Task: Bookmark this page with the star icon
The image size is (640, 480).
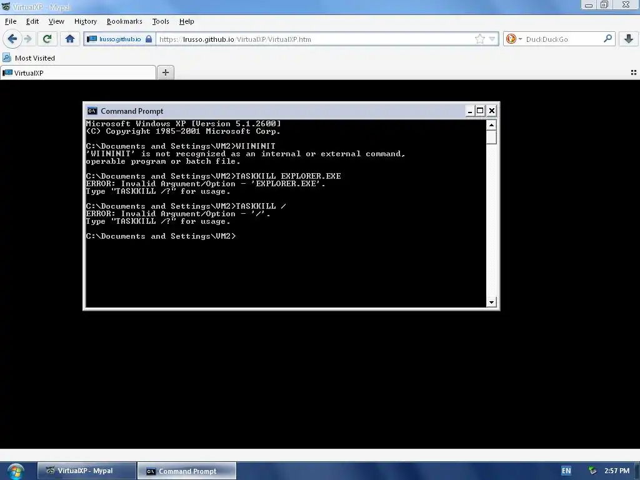Action: 480,39
